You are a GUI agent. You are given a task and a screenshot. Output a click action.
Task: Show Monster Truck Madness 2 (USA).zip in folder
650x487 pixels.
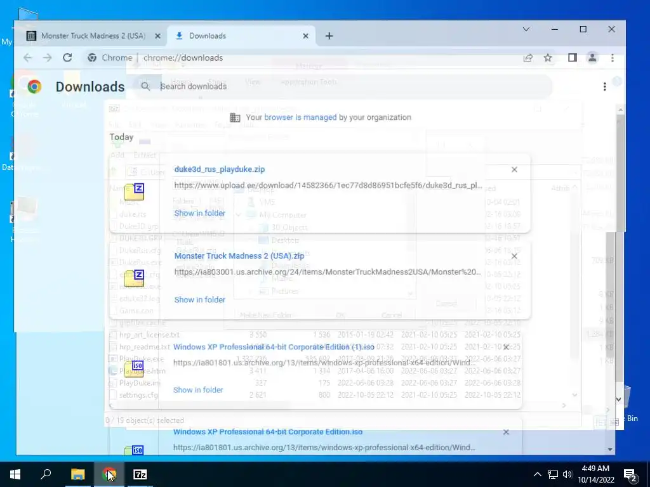tap(200, 299)
